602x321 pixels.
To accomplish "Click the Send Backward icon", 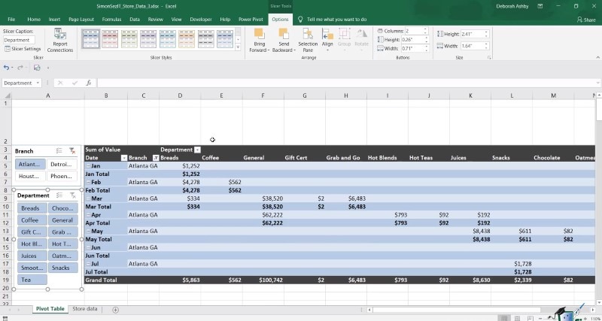I will pos(284,35).
